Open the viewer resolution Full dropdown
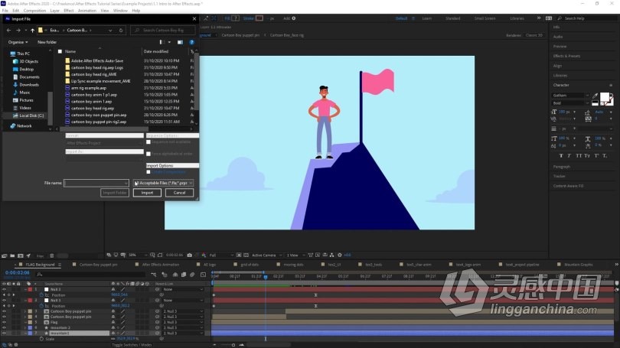Screen dimensions: 620x348 click(x=220, y=255)
